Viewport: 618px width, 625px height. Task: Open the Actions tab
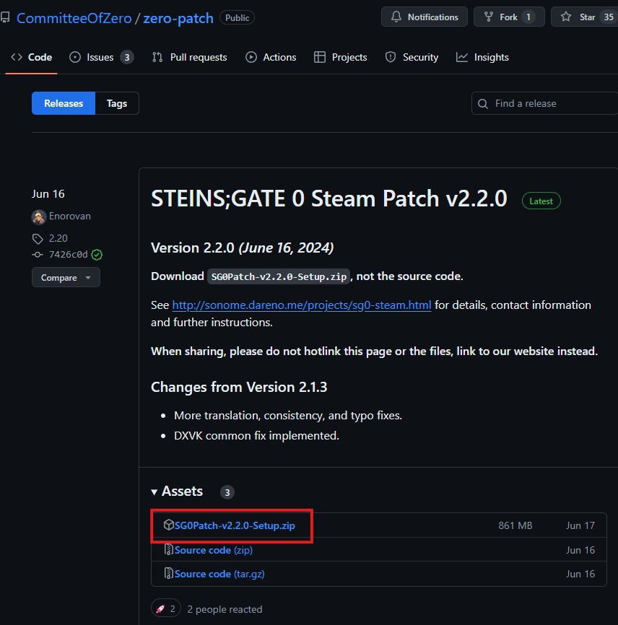(271, 58)
